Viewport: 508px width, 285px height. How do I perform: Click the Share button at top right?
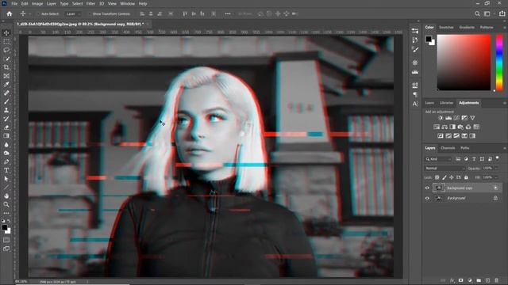[x=502, y=13]
